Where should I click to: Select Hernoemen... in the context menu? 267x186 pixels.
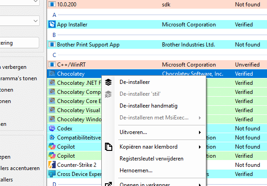click(x=136, y=170)
